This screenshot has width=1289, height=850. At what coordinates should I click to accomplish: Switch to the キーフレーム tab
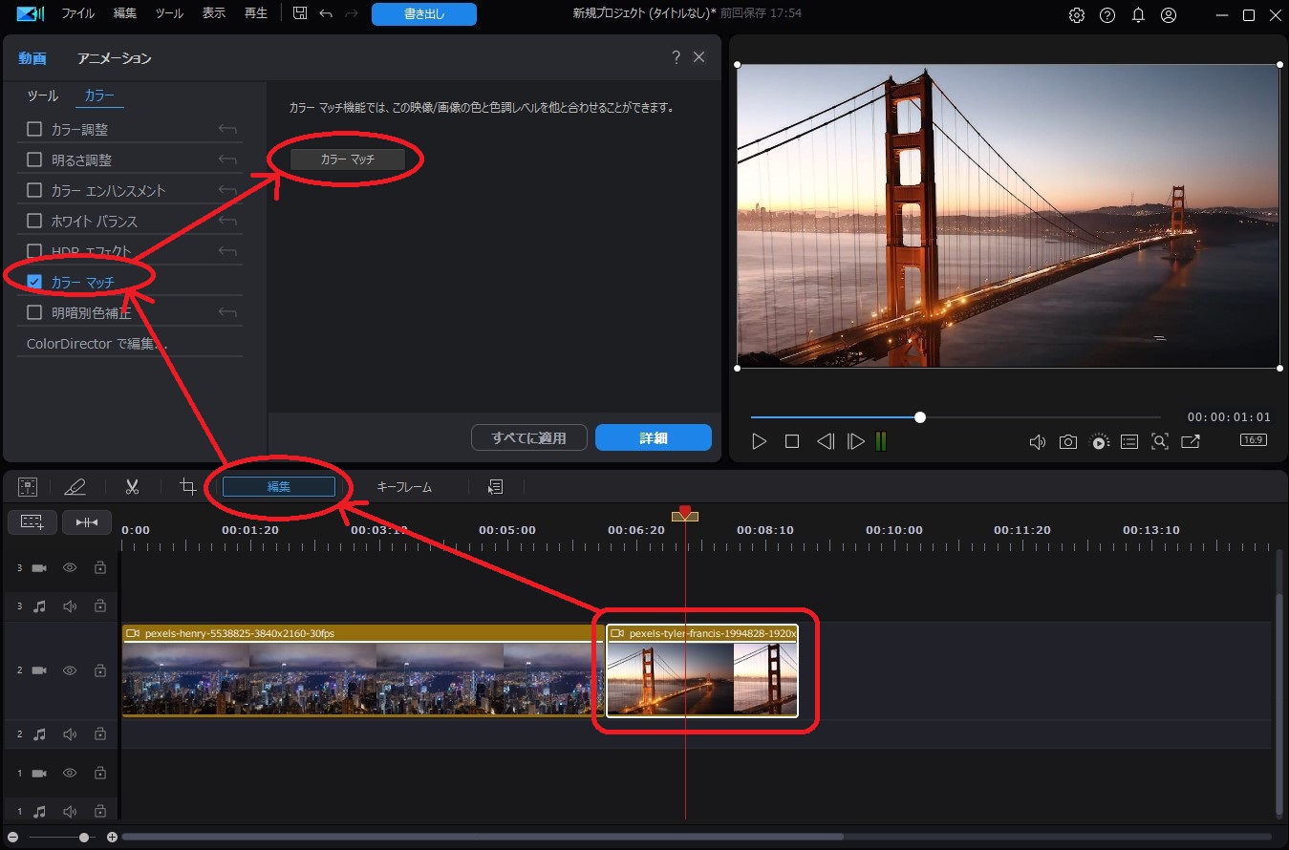point(404,486)
